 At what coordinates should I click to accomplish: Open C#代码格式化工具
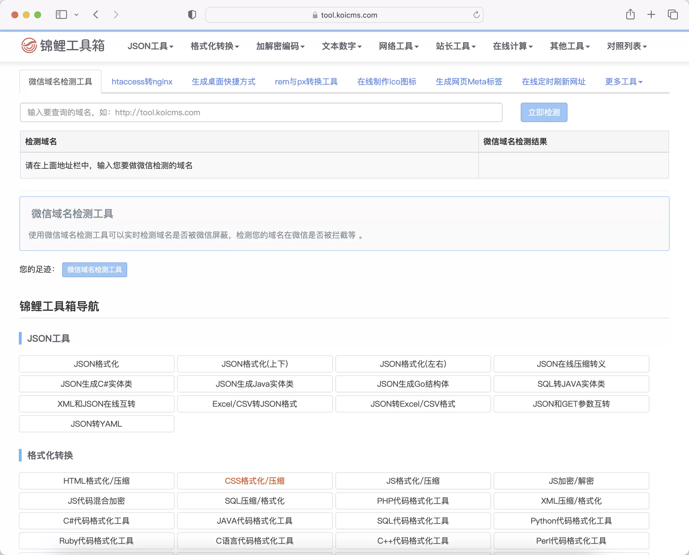point(97,521)
